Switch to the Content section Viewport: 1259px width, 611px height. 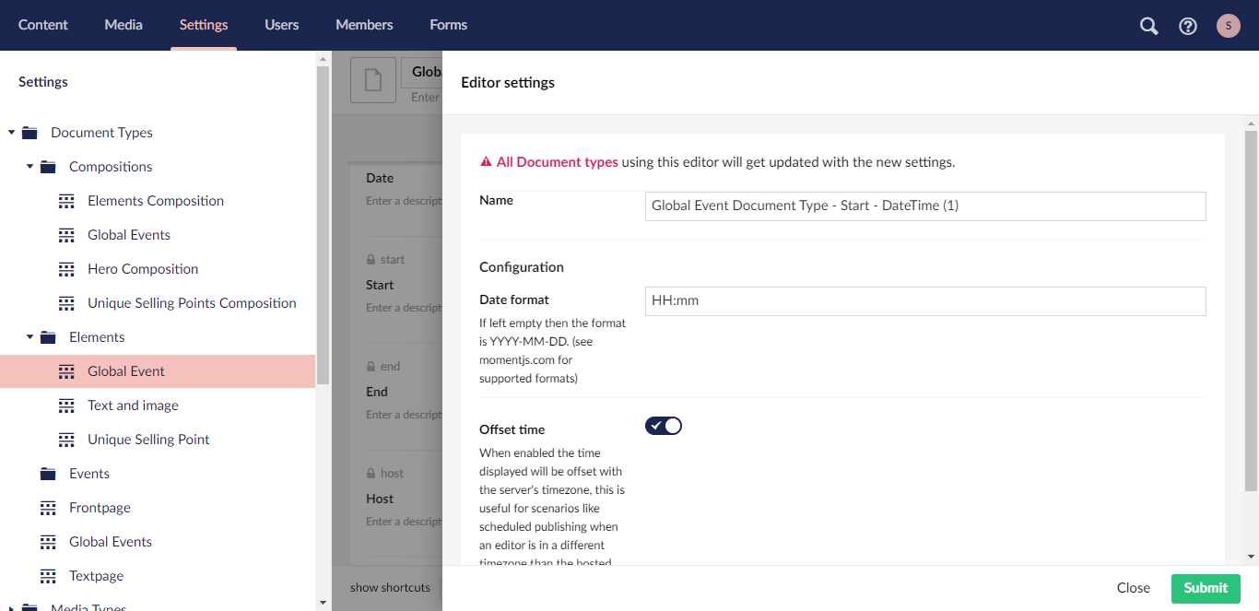pyautogui.click(x=43, y=25)
